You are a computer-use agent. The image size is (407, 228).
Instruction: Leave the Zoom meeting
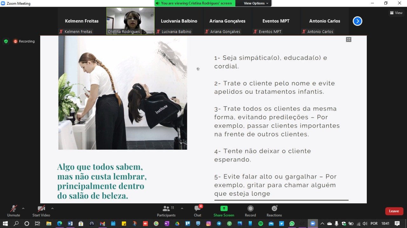[x=394, y=211]
